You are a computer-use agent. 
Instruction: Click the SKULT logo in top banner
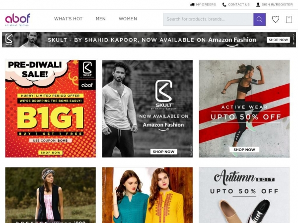[9, 40]
